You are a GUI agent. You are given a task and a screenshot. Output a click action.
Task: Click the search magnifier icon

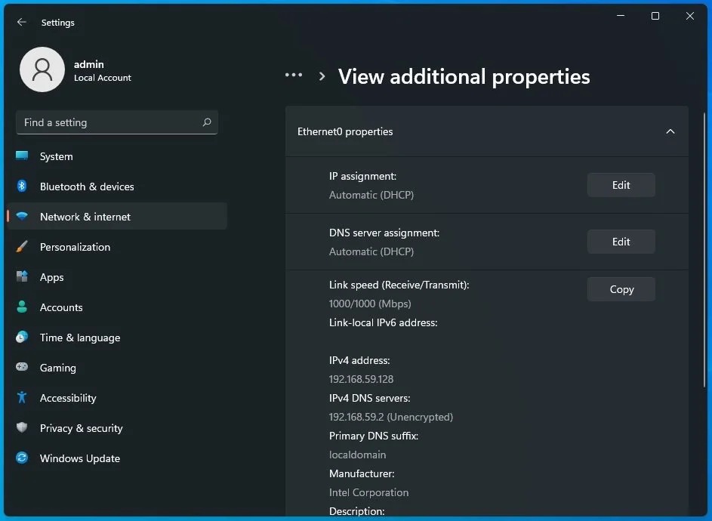[x=207, y=122]
